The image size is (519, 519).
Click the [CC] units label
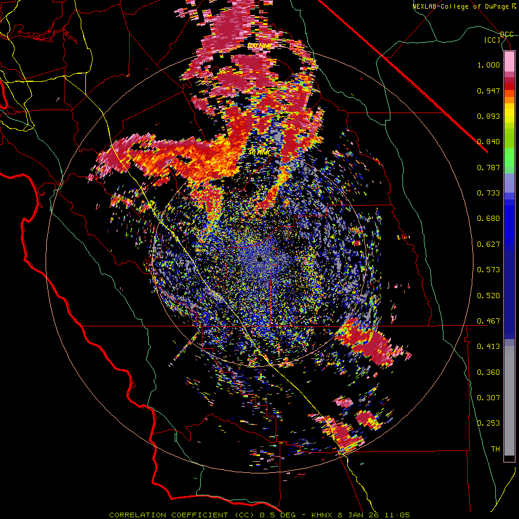pyautogui.click(x=492, y=40)
